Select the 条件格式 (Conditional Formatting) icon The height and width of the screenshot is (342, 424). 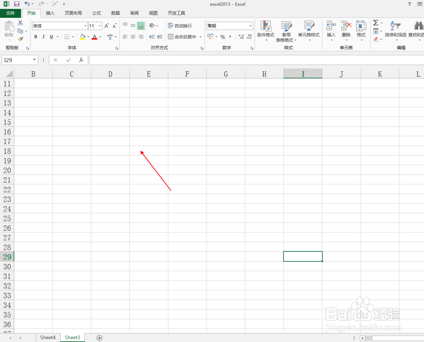tap(265, 30)
